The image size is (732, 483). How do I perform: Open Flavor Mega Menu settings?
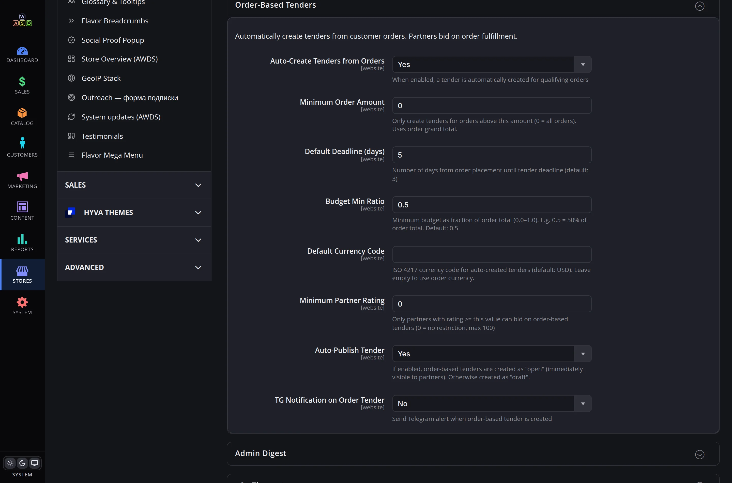click(x=112, y=155)
